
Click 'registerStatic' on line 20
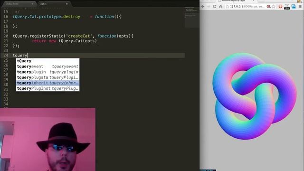tap(47, 36)
